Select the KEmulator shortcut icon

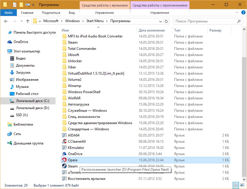click(64, 148)
